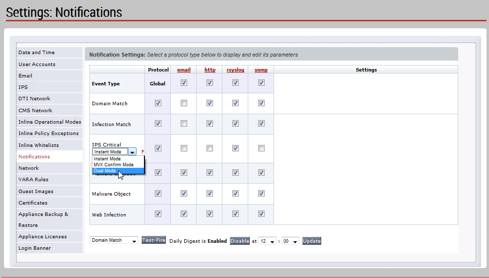The height and width of the screenshot is (278, 489).
Task: Toggle Global http checkbox
Action: click(210, 83)
